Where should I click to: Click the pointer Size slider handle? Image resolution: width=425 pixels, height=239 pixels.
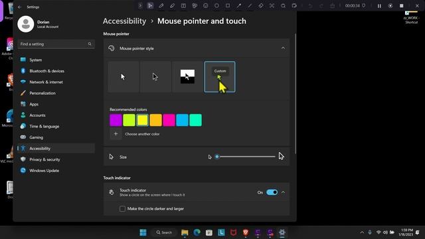pyautogui.click(x=217, y=157)
